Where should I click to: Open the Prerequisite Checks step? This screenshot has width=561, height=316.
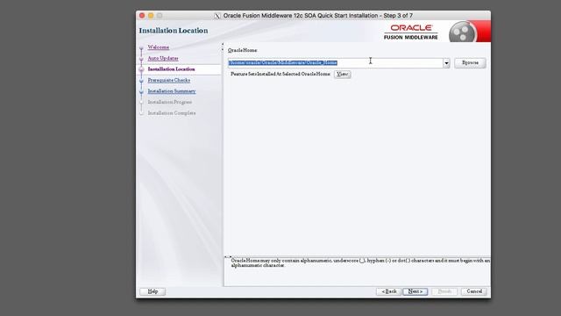169,80
